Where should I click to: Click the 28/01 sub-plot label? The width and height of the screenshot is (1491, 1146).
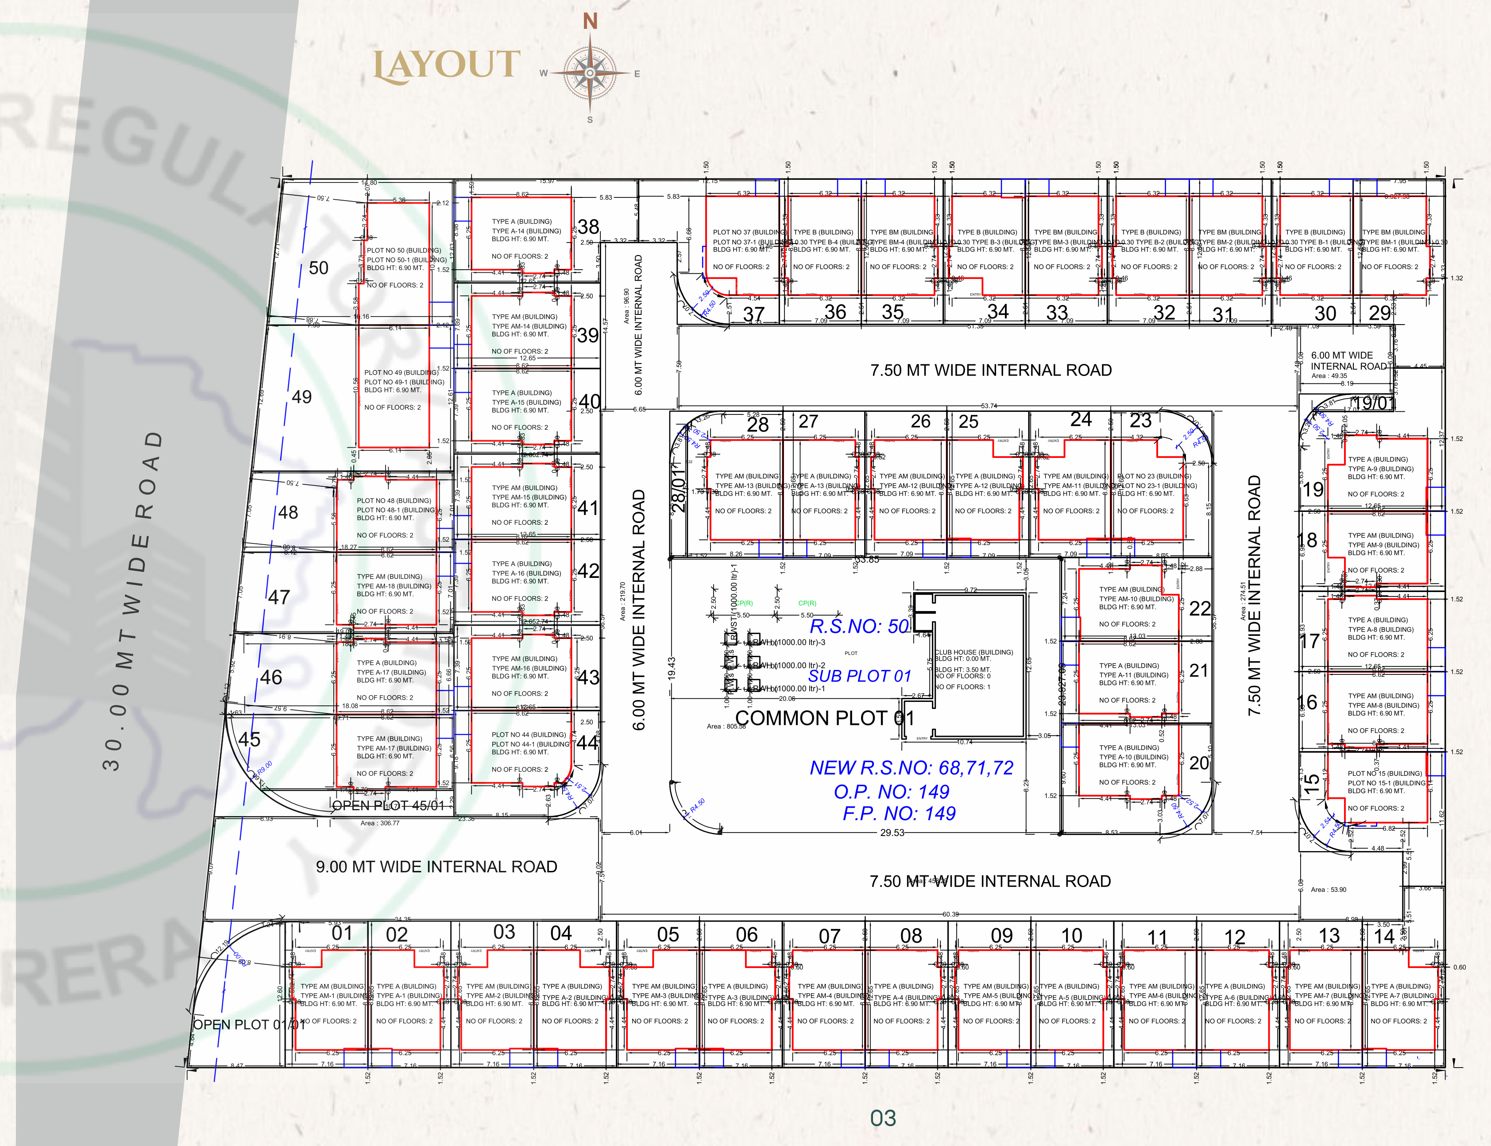678,490
